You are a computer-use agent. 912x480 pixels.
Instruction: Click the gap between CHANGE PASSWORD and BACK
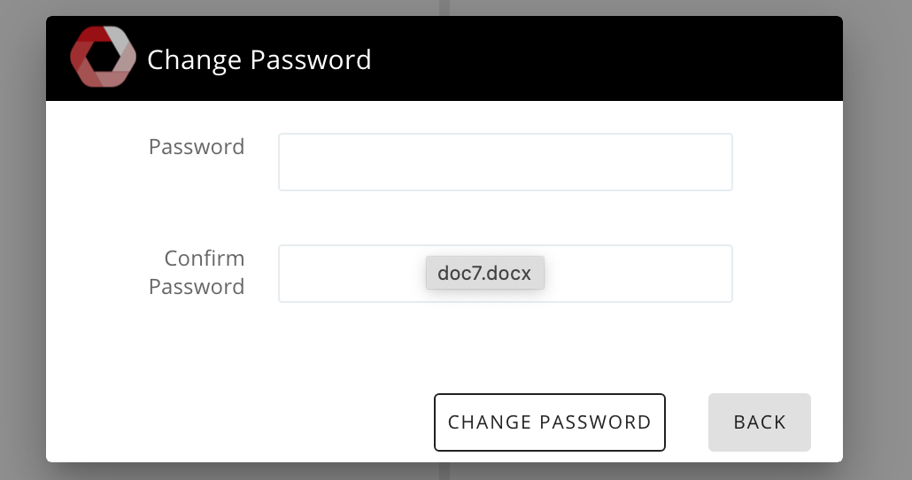(687, 422)
